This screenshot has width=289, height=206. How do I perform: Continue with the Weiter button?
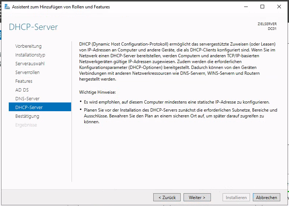point(197,197)
